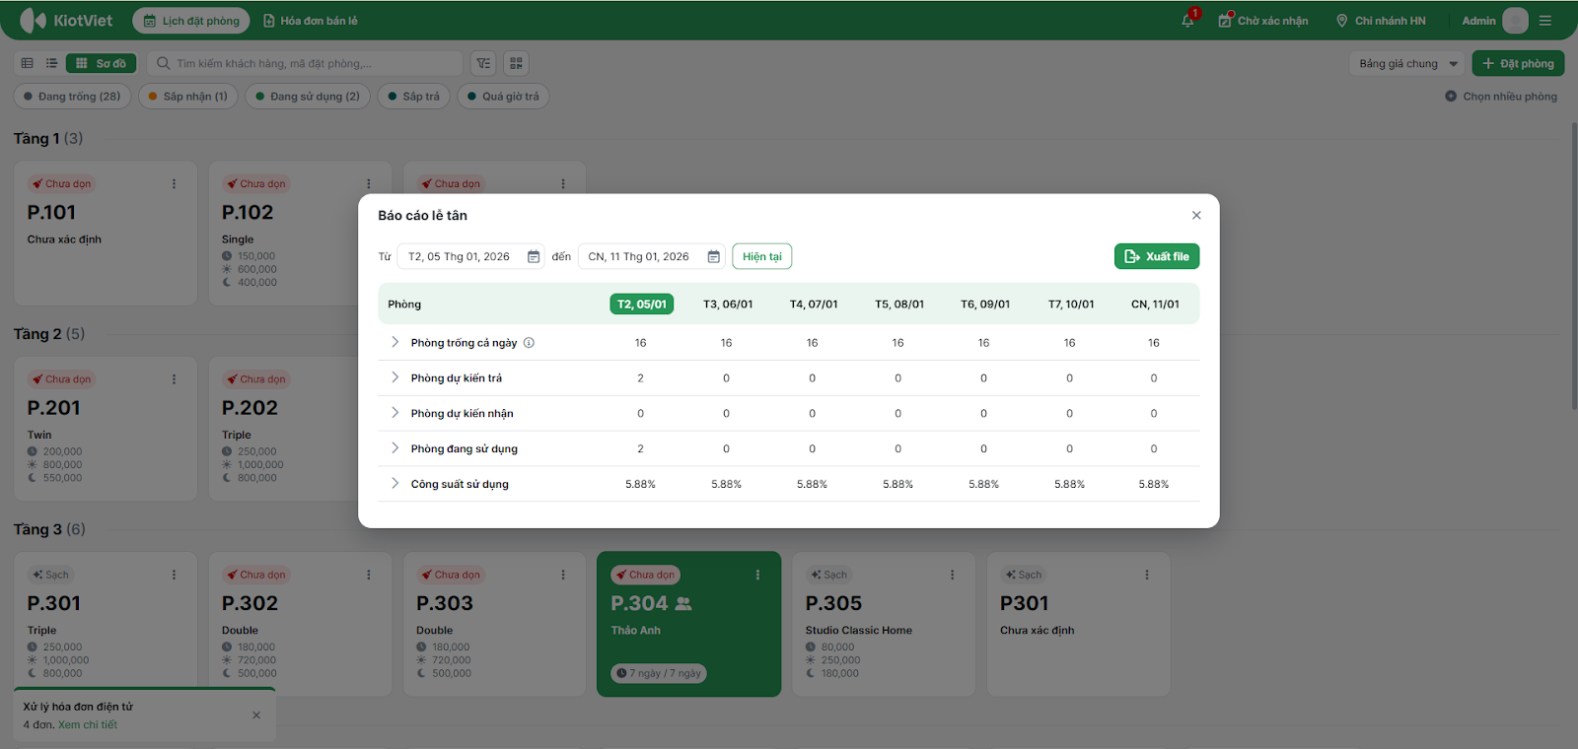Viewport: 1578px width, 749px height.
Task: Click the 7 ngày / 7 ngày progress badge
Action: [x=659, y=674]
